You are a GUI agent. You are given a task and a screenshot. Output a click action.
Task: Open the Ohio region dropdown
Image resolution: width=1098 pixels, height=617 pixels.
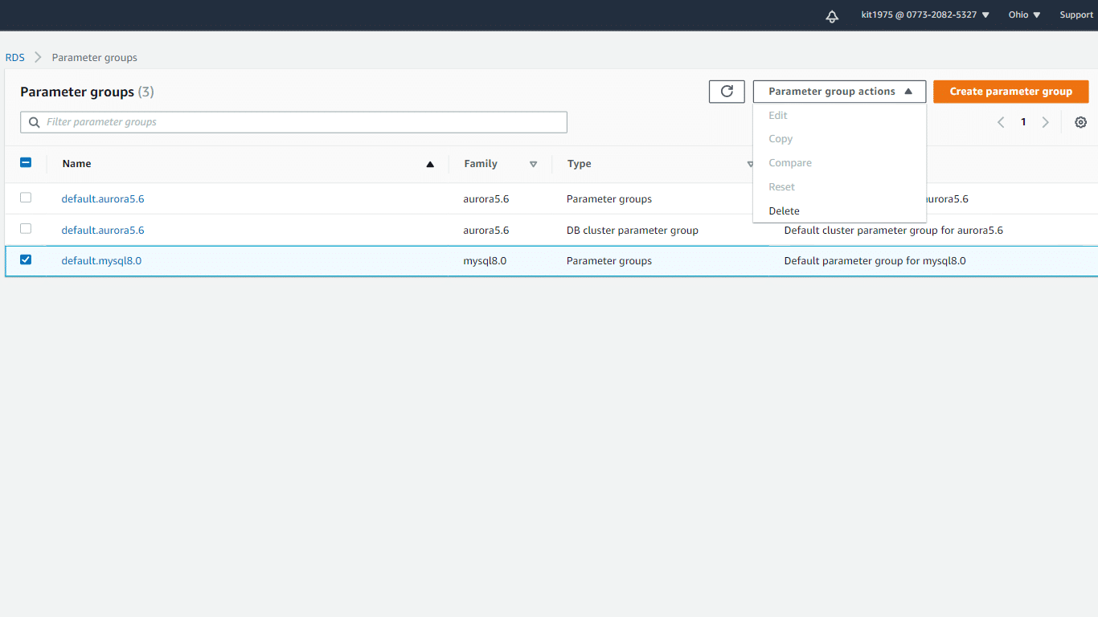[1023, 14]
